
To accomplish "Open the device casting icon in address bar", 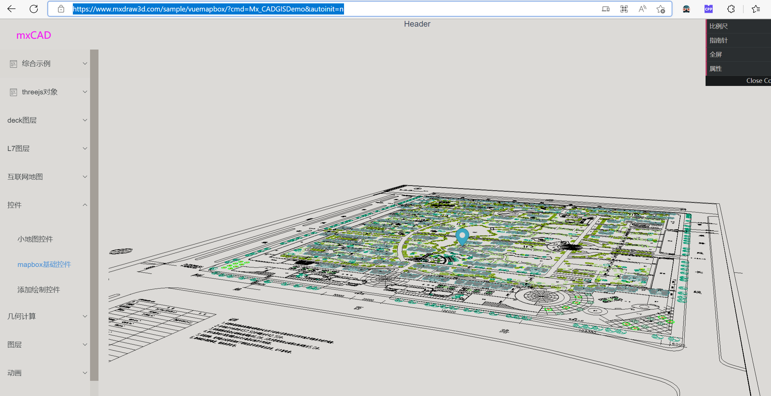I will coord(606,9).
